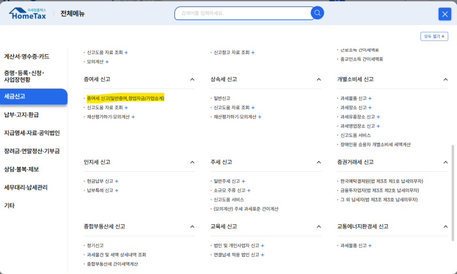Expand plus beside 소규모 주류 신고

[248, 191]
